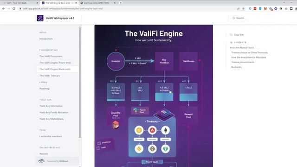Click the share page icon in address bar
Image resolution: width=297 pixels, height=167 pixels.
point(238,8)
